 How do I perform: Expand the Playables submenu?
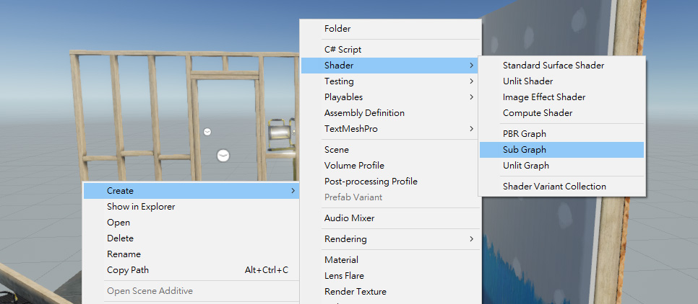point(343,97)
